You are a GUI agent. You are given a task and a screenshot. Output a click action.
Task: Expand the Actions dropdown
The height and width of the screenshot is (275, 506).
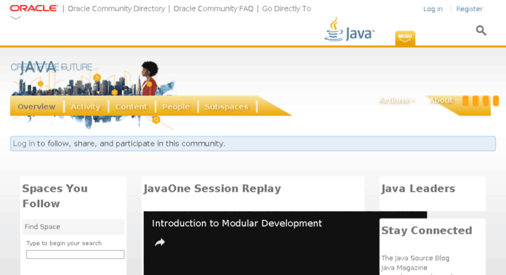(397, 101)
